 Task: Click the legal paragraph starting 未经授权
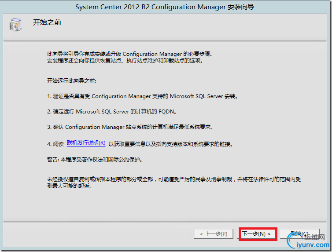click(x=174, y=183)
